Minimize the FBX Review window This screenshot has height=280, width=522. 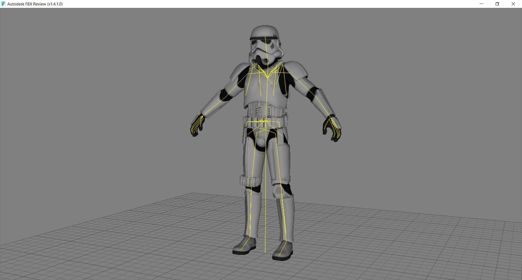coord(481,4)
